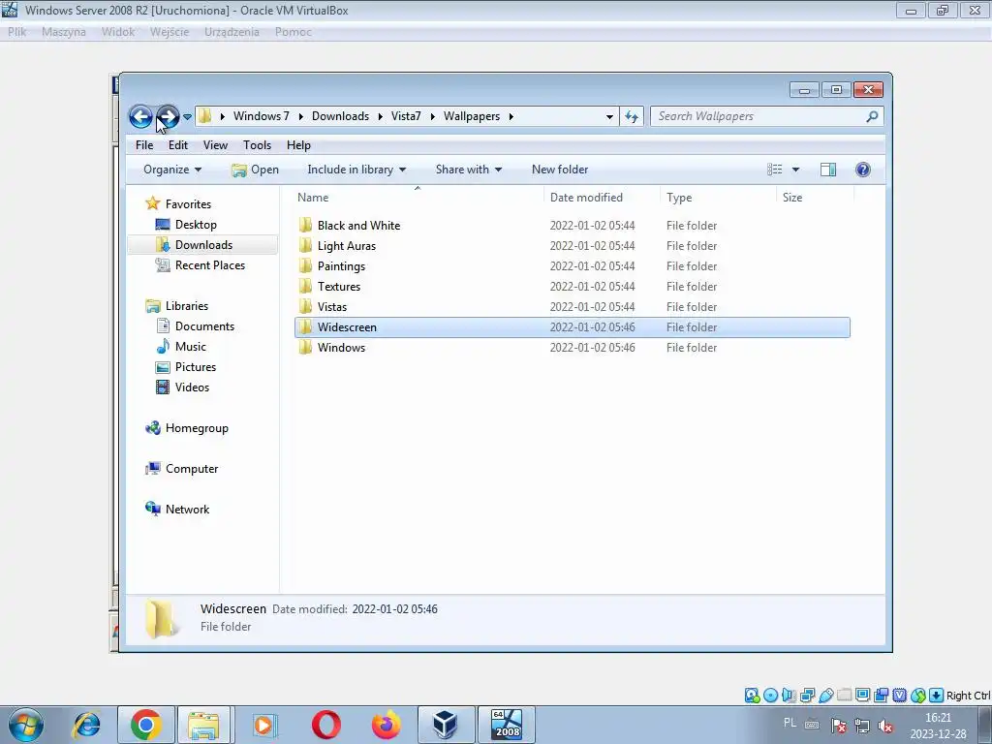Click the folder icon in address bar
Viewport: 992px width, 744px height.
204,116
